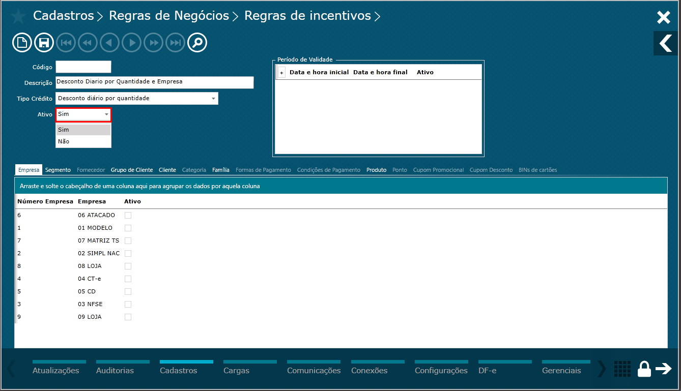Screen dimensions: 681x391
Task: Click the New record document icon
Action: [22, 43]
